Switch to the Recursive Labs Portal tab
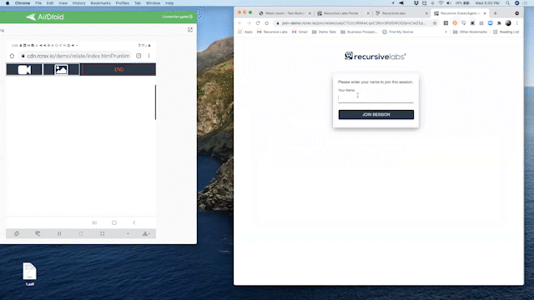The height and width of the screenshot is (300, 534). [341, 13]
